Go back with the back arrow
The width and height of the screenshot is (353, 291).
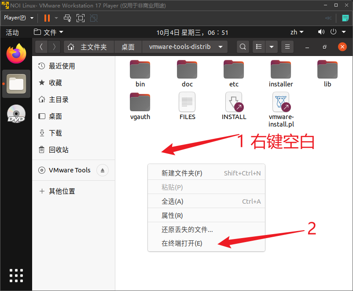pos(41,47)
